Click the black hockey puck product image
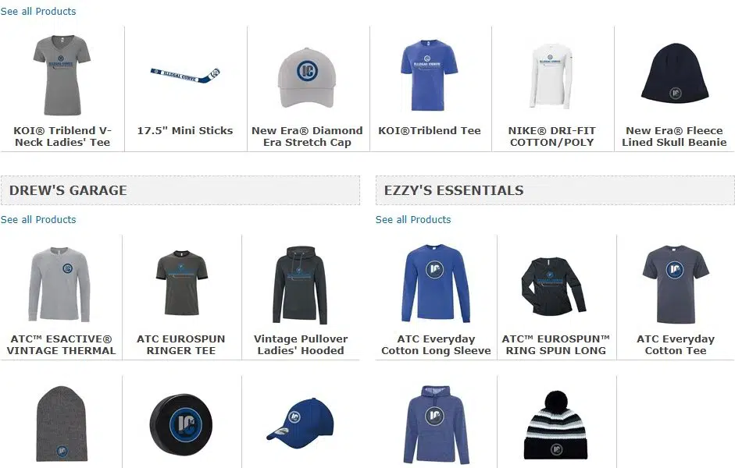Image resolution: width=735 pixels, height=468 pixels. (181, 424)
